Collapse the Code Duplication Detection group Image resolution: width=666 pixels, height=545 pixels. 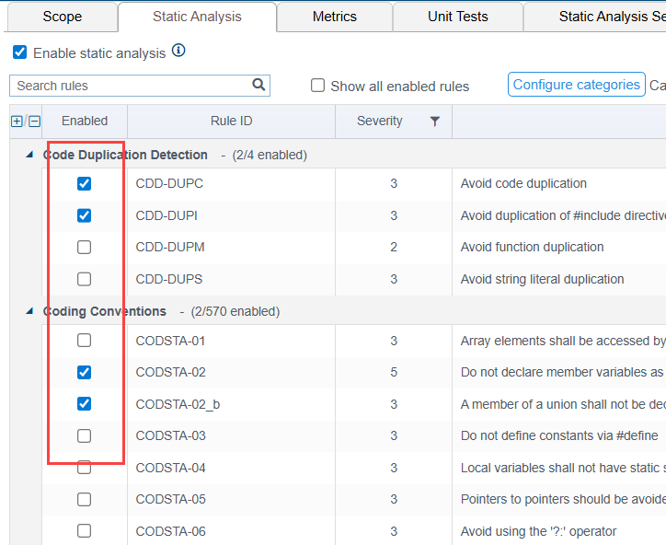tap(29, 155)
